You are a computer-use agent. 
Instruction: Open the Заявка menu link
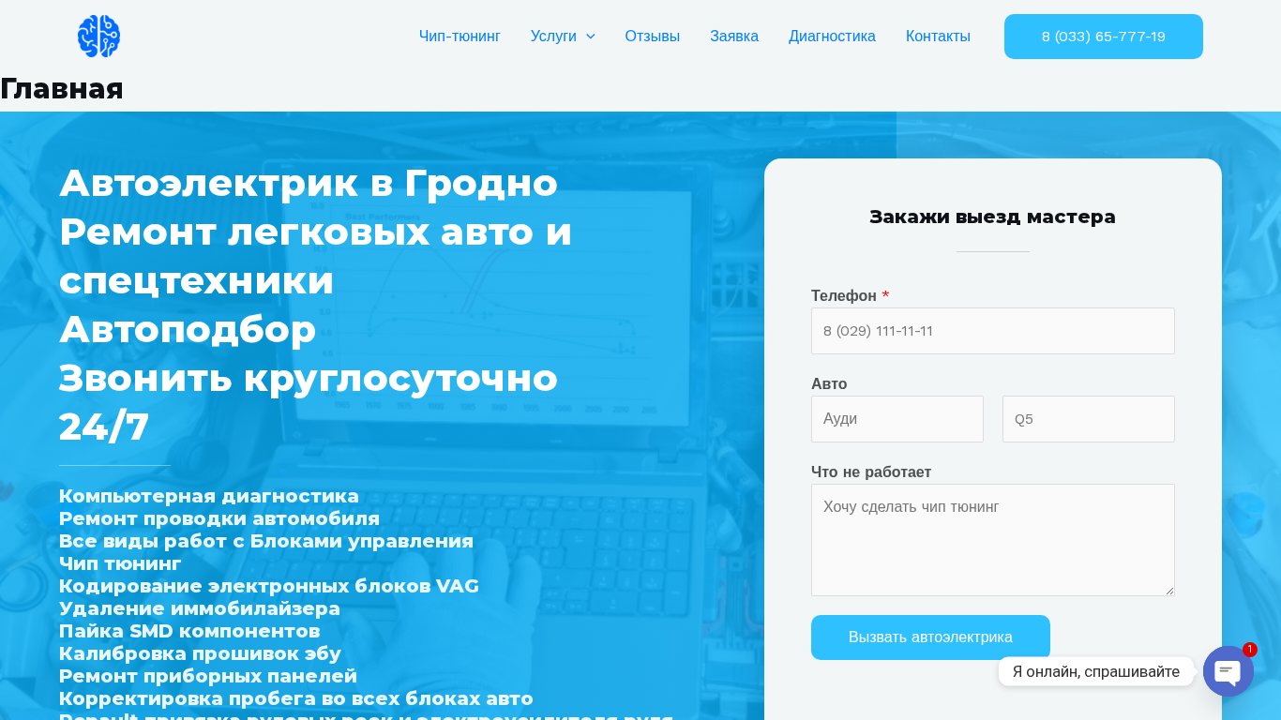click(734, 37)
